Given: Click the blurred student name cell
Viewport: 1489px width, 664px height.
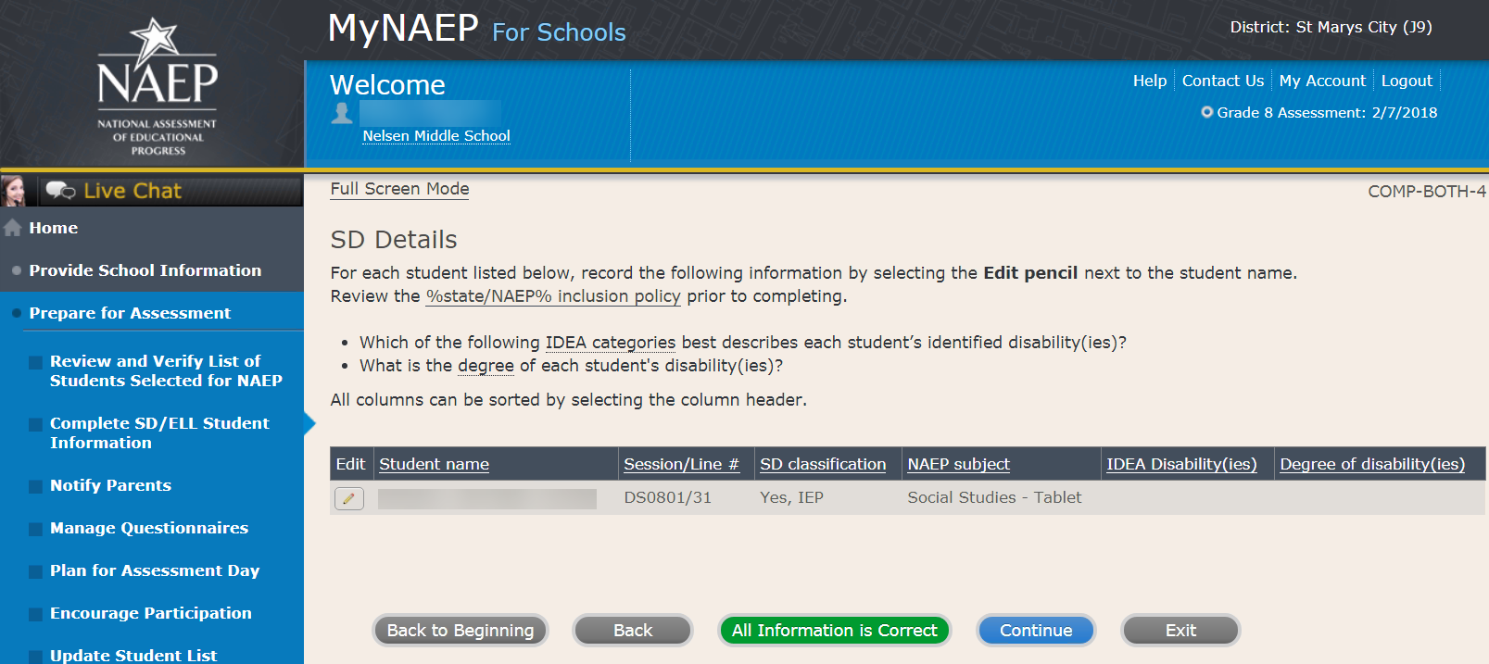Looking at the screenshot, I should pyautogui.click(x=487, y=498).
